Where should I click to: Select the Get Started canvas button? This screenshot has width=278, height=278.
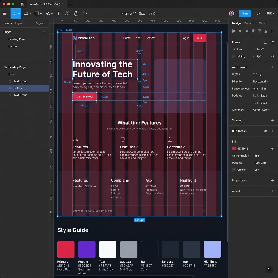[x=85, y=97]
